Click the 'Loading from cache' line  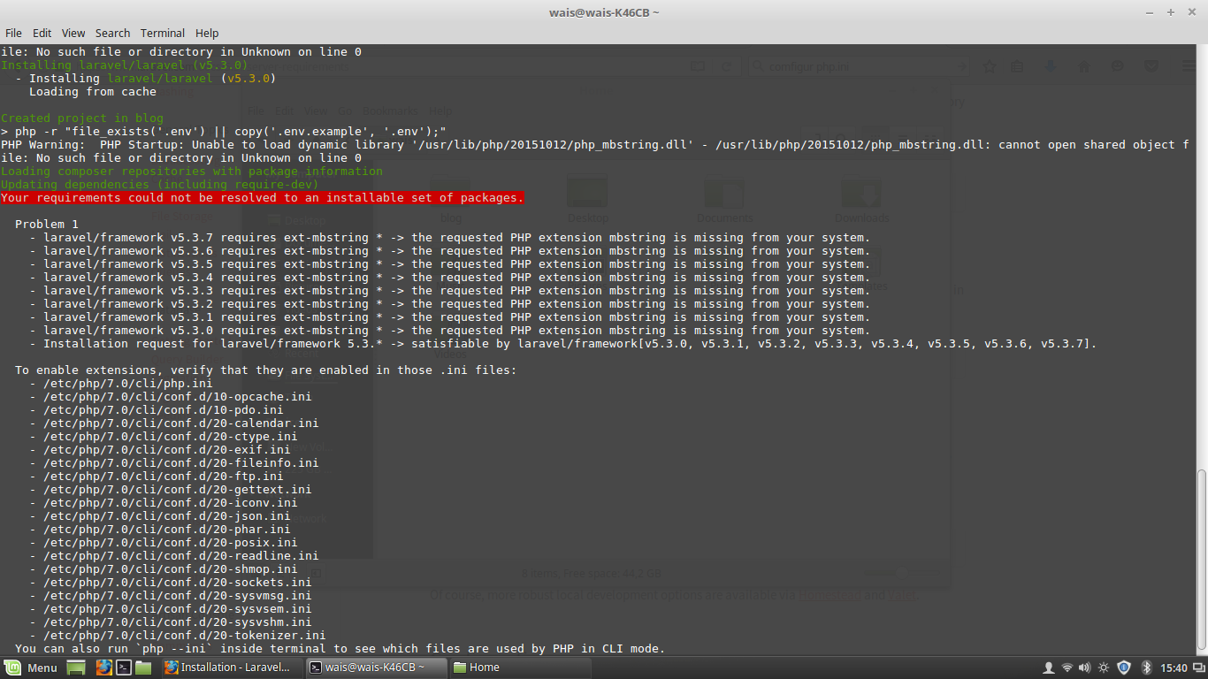coord(93,91)
